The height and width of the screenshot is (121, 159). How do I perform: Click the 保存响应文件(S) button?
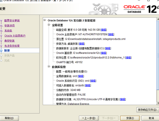pos(148,110)
